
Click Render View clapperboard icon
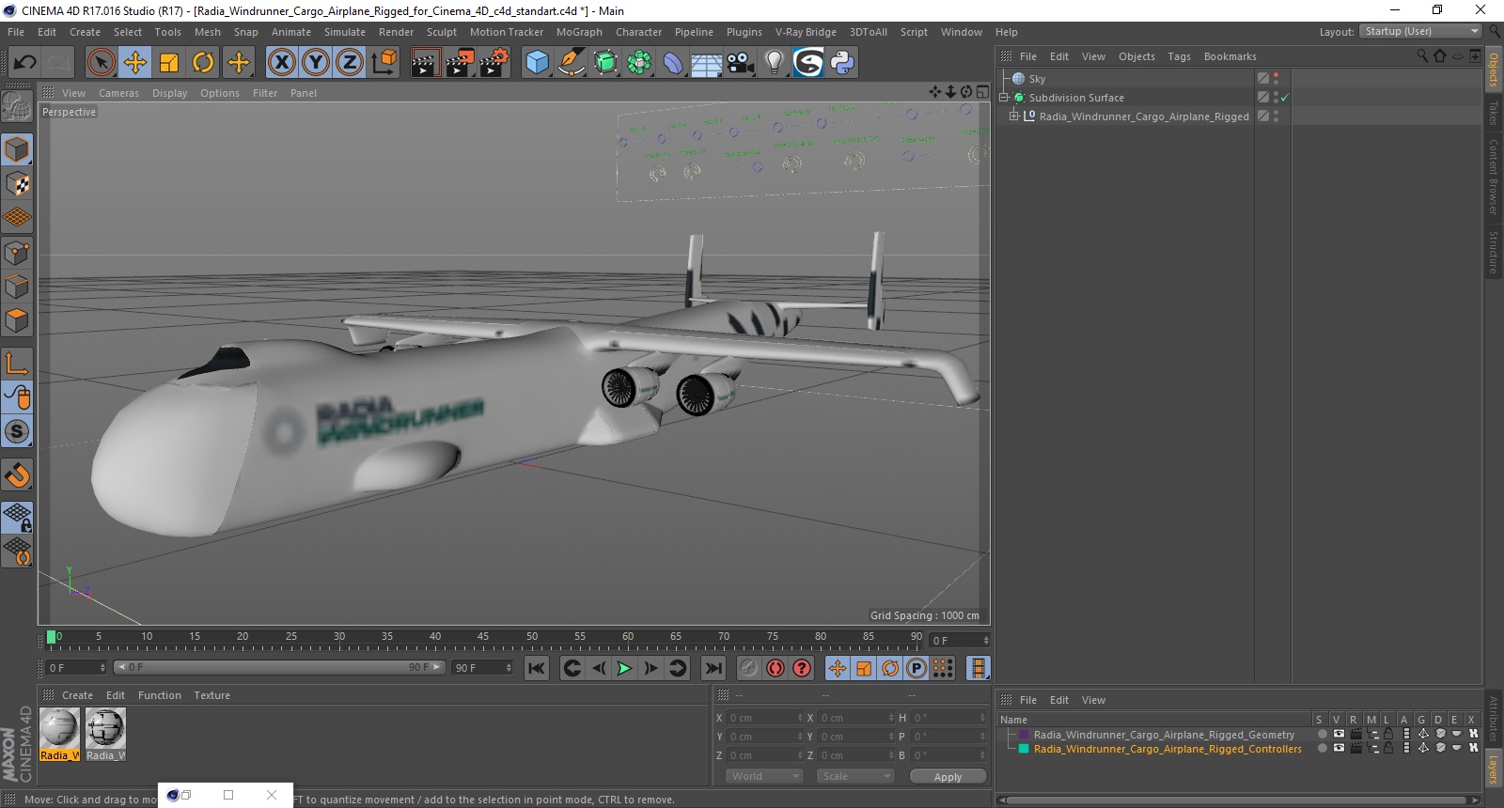(x=425, y=63)
